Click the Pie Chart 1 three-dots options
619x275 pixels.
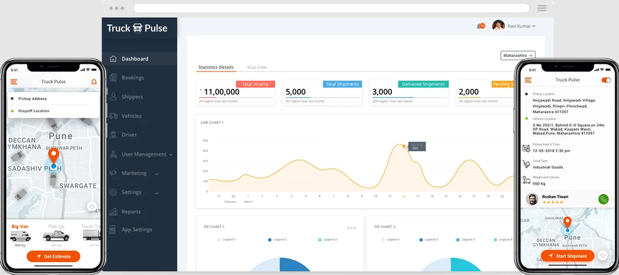(352, 227)
